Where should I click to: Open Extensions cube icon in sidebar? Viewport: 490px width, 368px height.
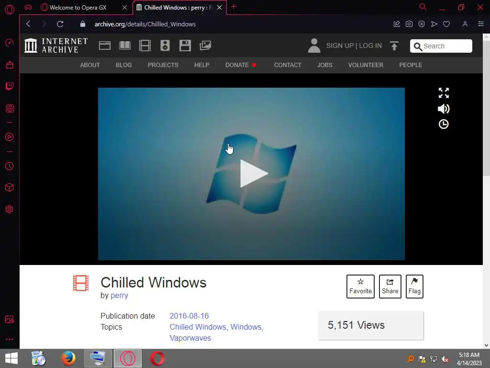pos(10,187)
